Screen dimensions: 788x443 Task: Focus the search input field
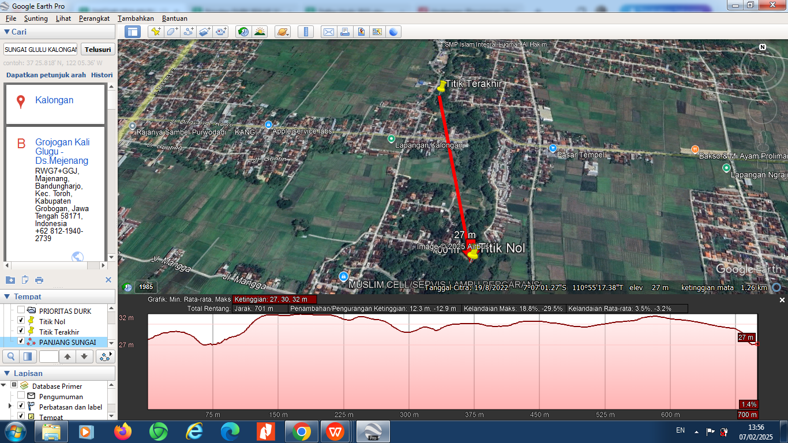40,50
